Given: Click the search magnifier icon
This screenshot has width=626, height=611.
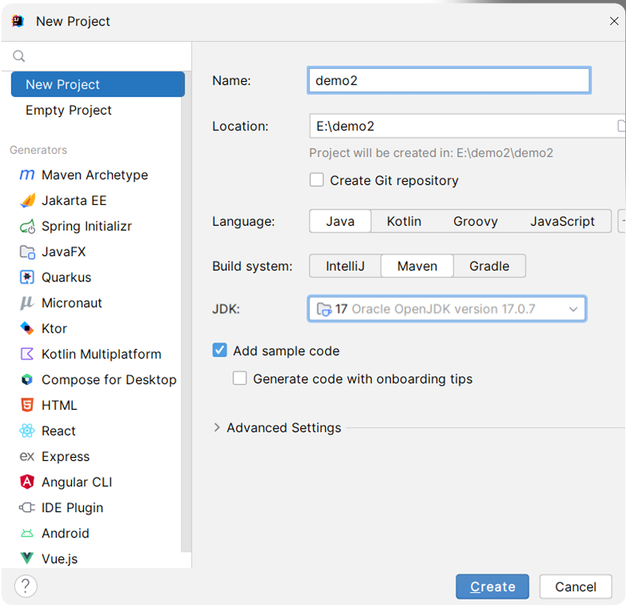Looking at the screenshot, I should 19,56.
